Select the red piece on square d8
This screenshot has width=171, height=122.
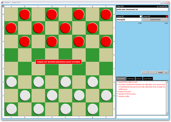pyautogui.click(x=52, y=14)
